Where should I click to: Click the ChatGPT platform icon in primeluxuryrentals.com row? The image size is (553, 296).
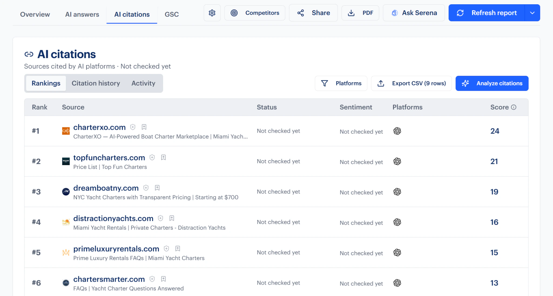pos(397,253)
